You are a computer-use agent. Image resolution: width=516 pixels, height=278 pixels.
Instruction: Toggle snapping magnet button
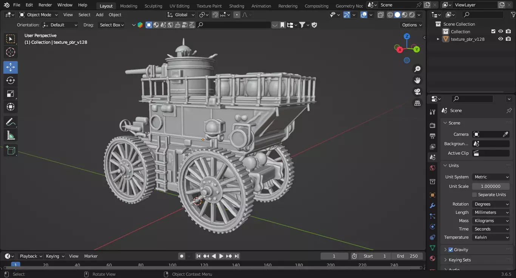point(215,15)
